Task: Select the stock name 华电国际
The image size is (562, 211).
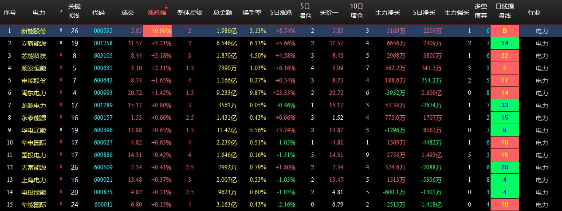Action: (x=33, y=143)
